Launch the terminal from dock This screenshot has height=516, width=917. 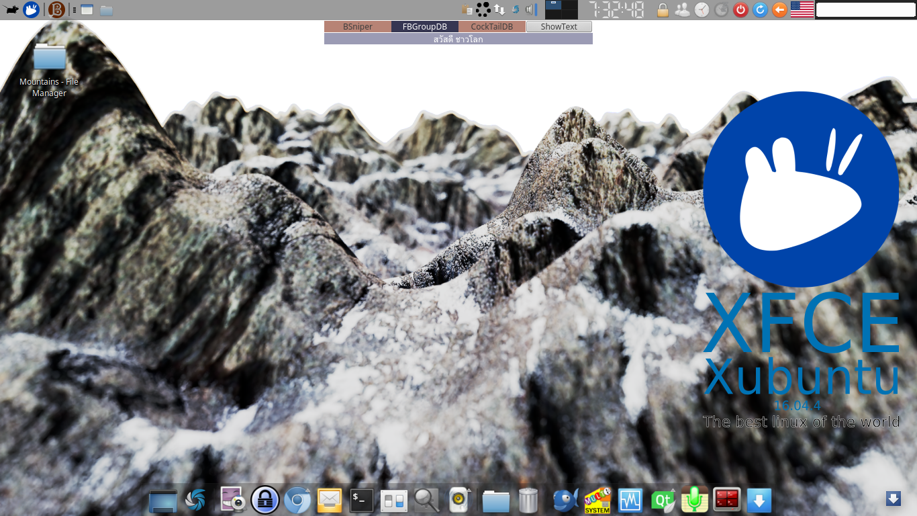pos(362,501)
